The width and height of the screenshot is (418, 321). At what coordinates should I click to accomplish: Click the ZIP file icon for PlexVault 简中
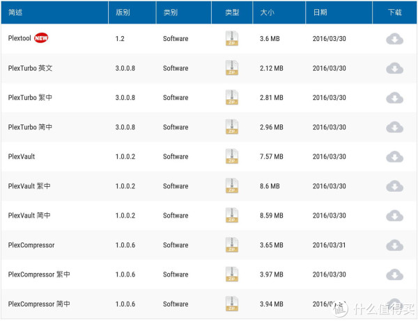(x=232, y=215)
